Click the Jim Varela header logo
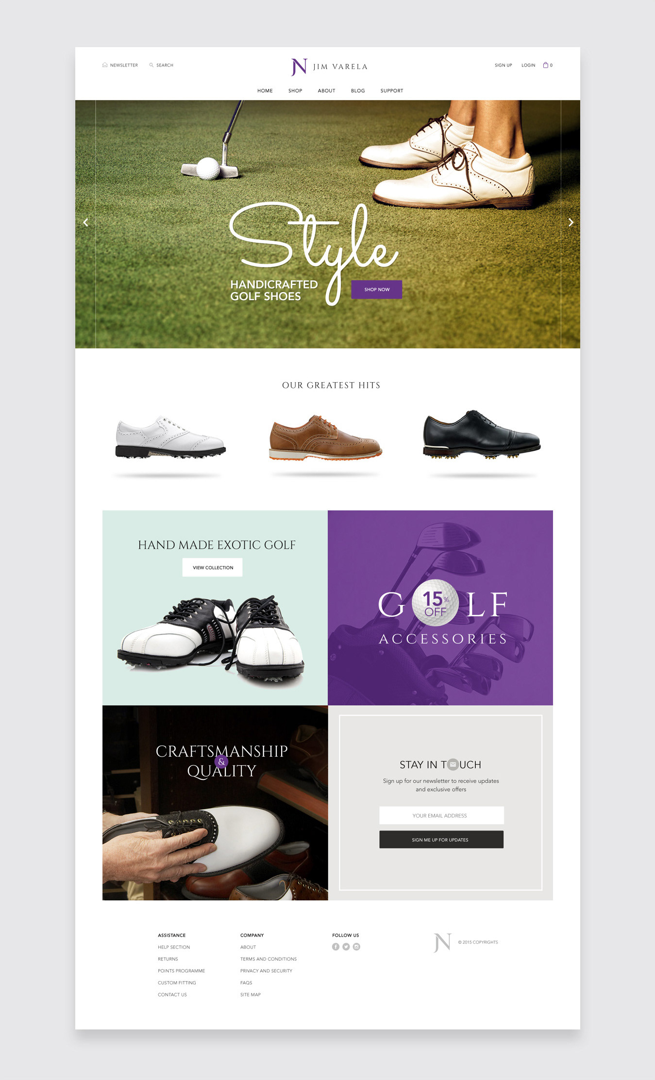 pos(329,67)
